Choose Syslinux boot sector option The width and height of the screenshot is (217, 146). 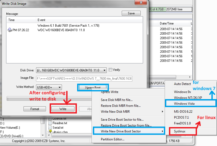click(x=179, y=131)
